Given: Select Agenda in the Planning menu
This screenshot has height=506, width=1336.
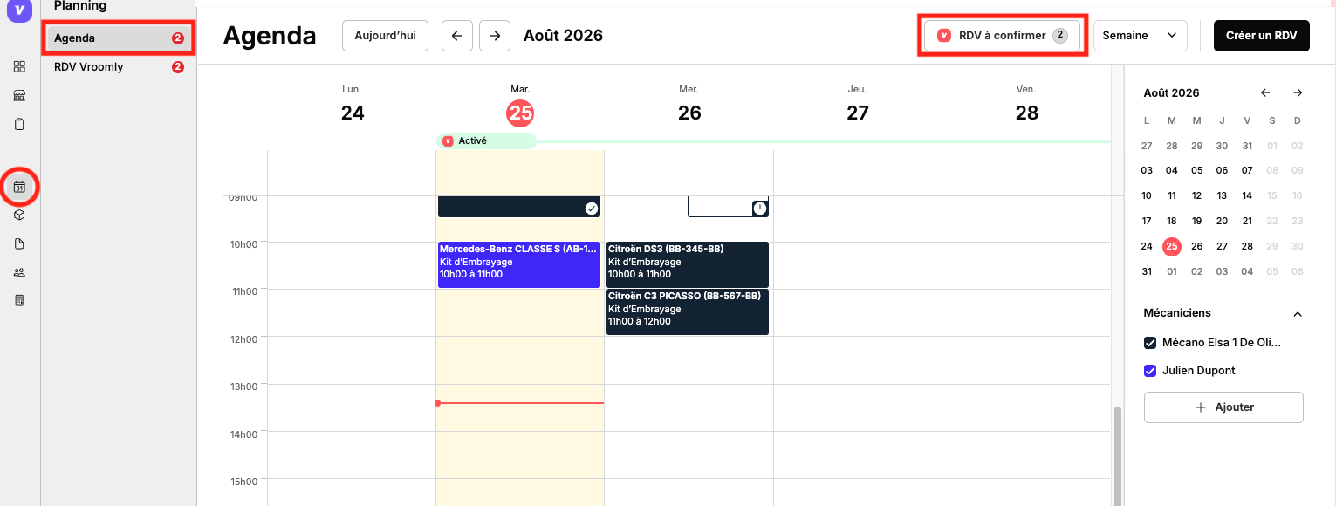Looking at the screenshot, I should [117, 38].
